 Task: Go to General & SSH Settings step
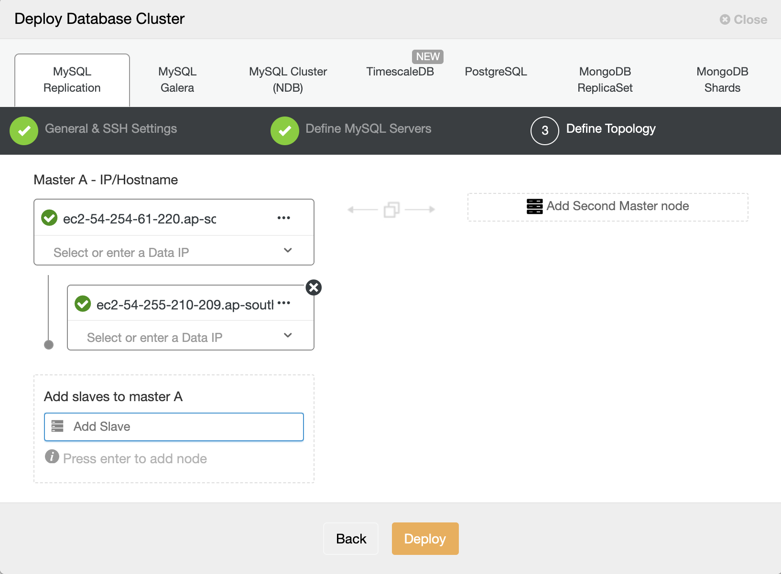click(x=111, y=128)
